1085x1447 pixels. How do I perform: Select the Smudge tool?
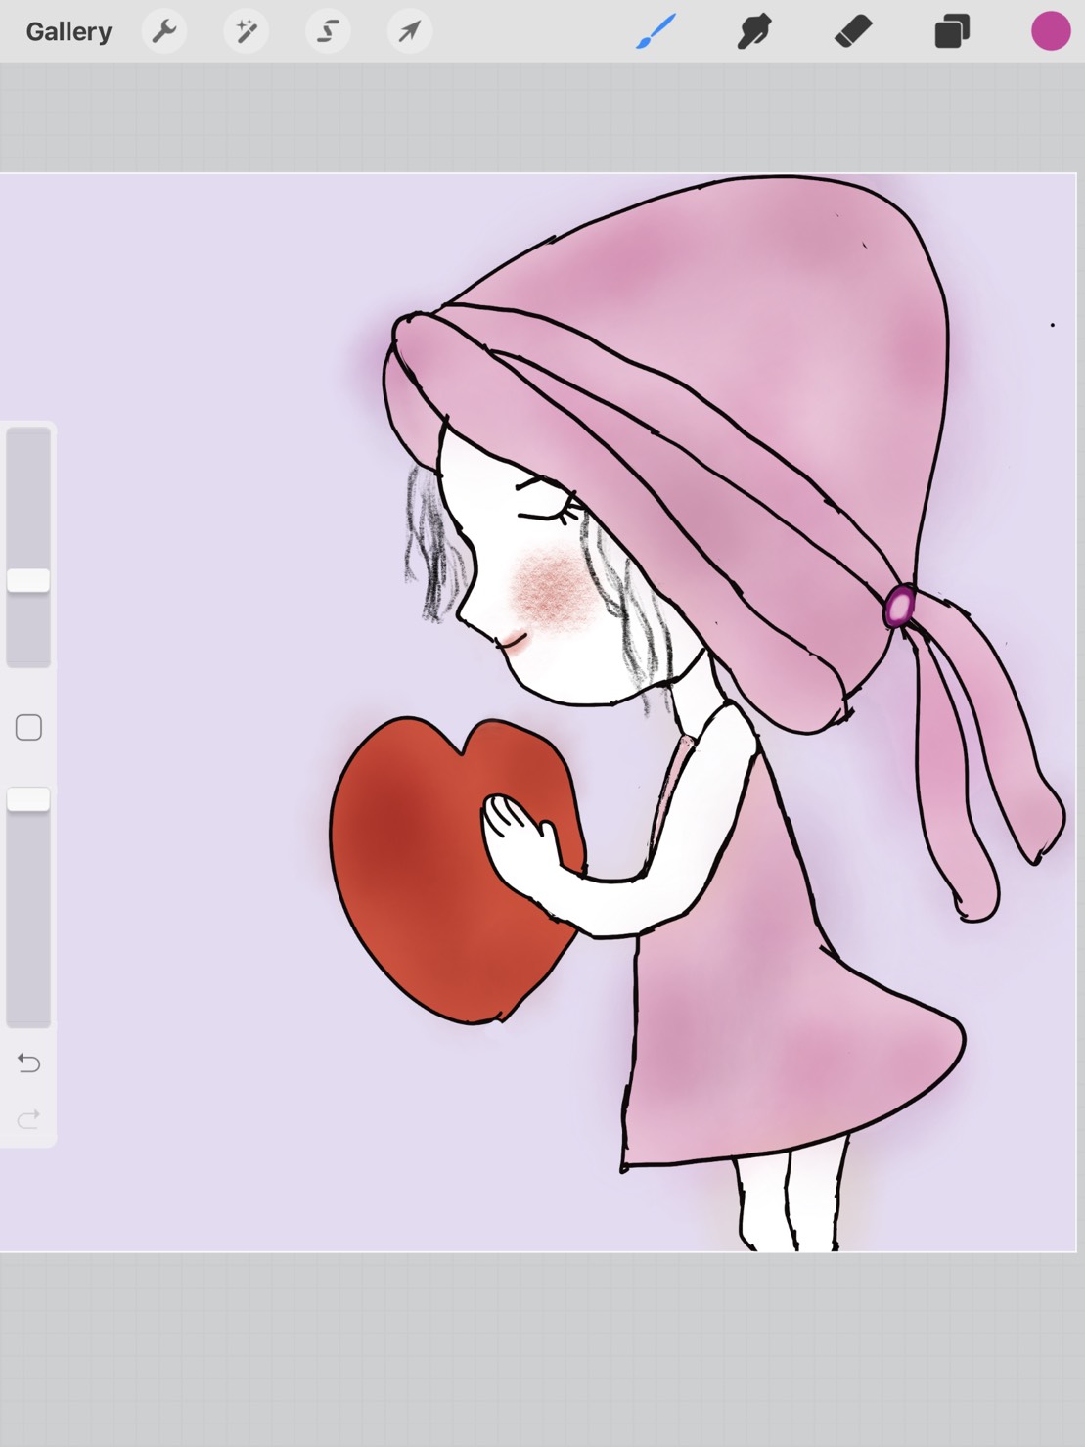(754, 31)
